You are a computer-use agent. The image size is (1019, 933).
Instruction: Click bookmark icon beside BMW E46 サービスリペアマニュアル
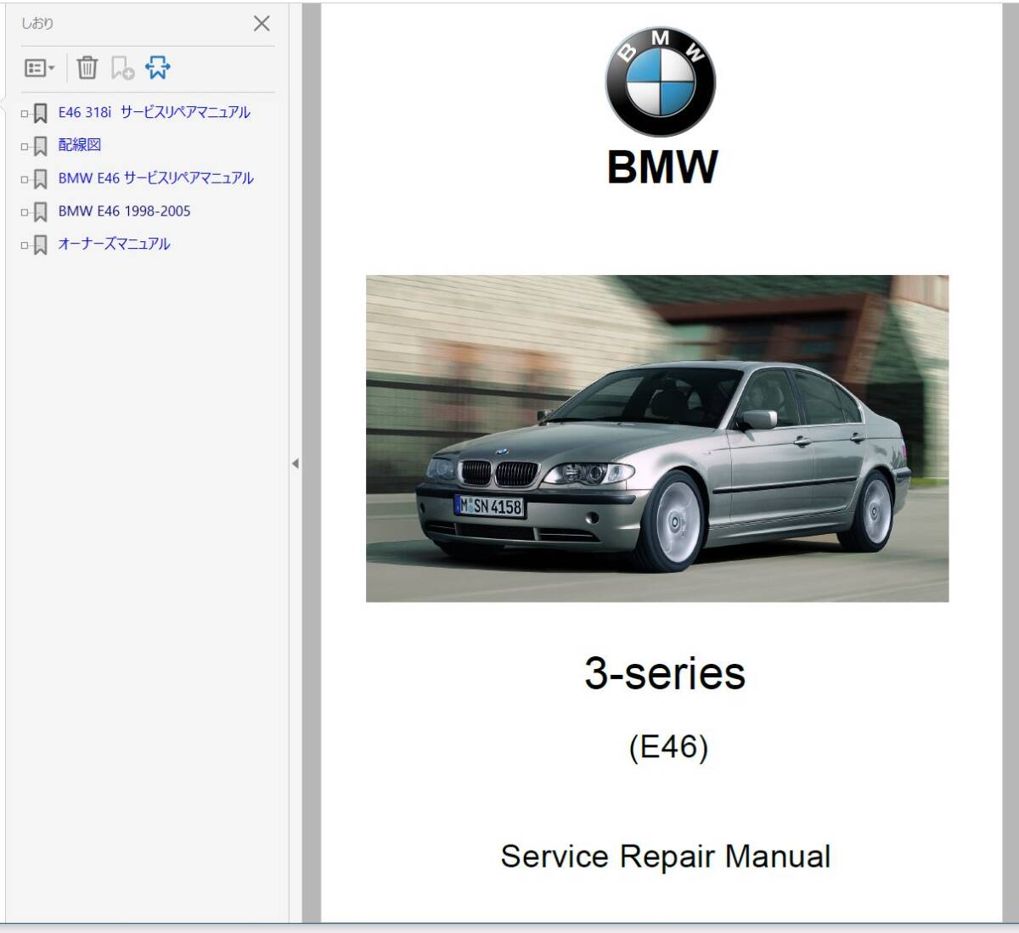click(x=40, y=179)
